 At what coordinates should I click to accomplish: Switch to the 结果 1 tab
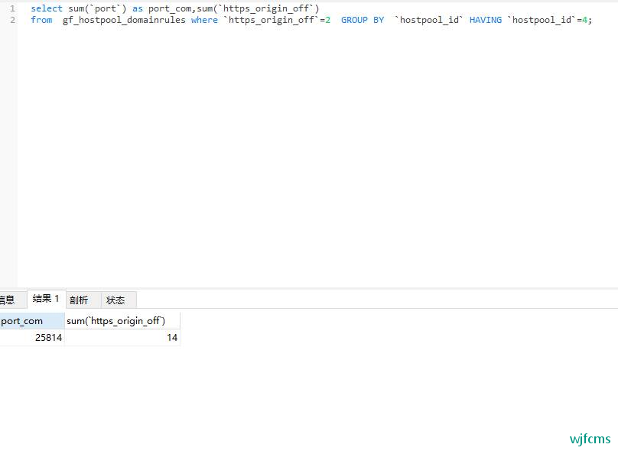click(x=46, y=299)
